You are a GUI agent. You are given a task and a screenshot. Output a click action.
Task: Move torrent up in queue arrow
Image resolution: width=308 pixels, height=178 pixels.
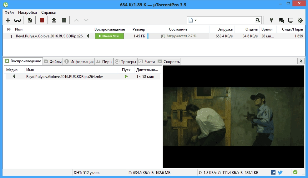(76, 20)
